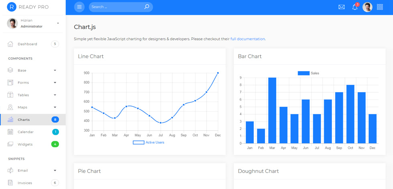393x189 pixels.
Task: Click the Dashboard badge showing 5
Action: coord(55,44)
